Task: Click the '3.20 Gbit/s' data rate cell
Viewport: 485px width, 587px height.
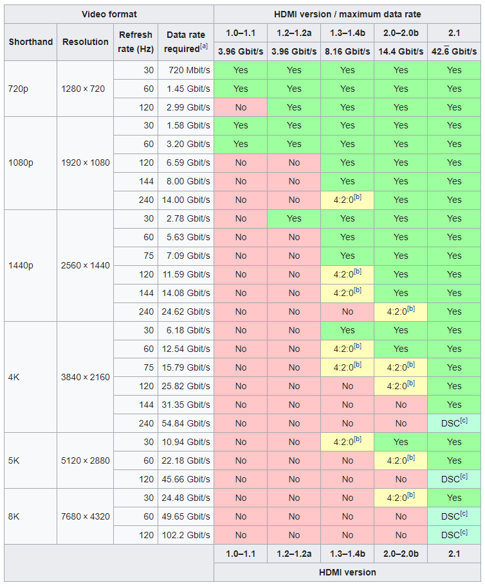Action: [x=186, y=144]
